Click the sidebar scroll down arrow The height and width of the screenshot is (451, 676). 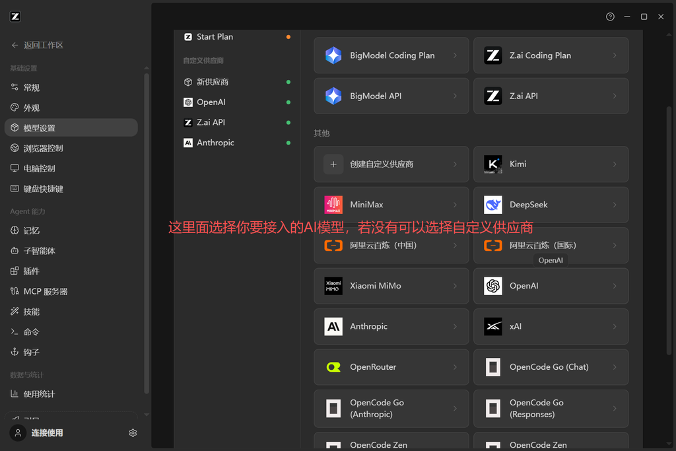147,414
